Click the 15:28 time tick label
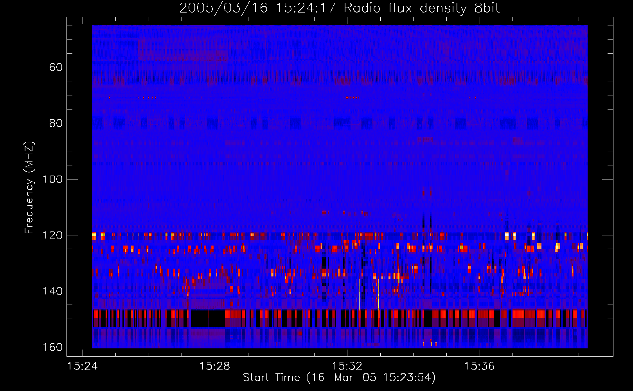The width and height of the screenshot is (633, 391). click(x=215, y=366)
